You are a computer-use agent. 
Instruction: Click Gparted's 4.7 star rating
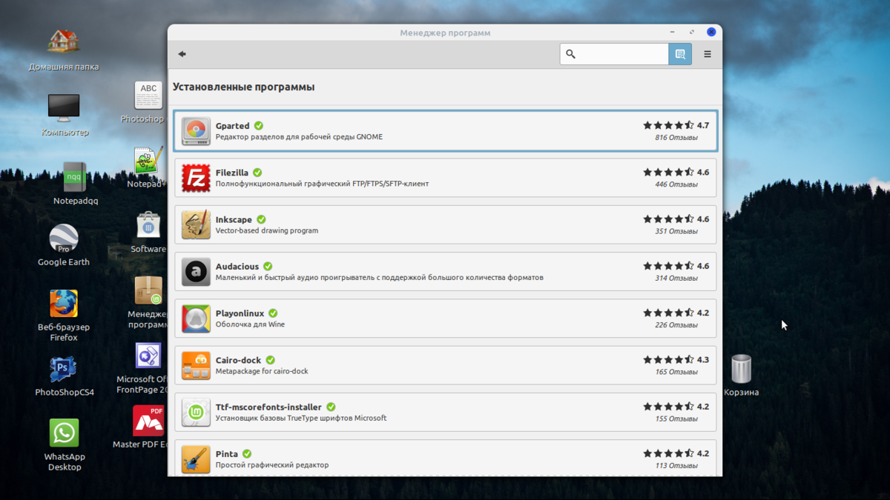(x=676, y=126)
